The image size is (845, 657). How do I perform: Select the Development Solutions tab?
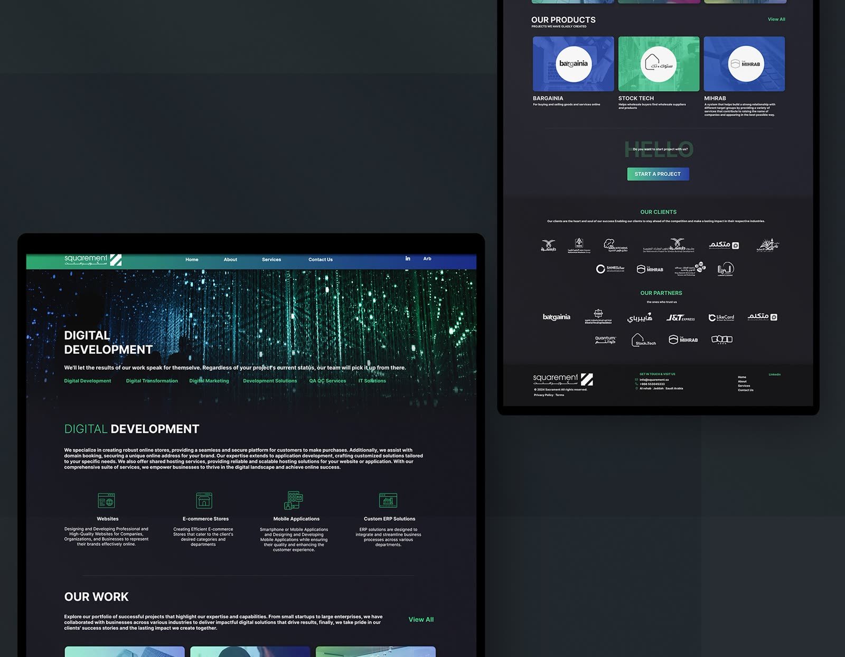270,381
